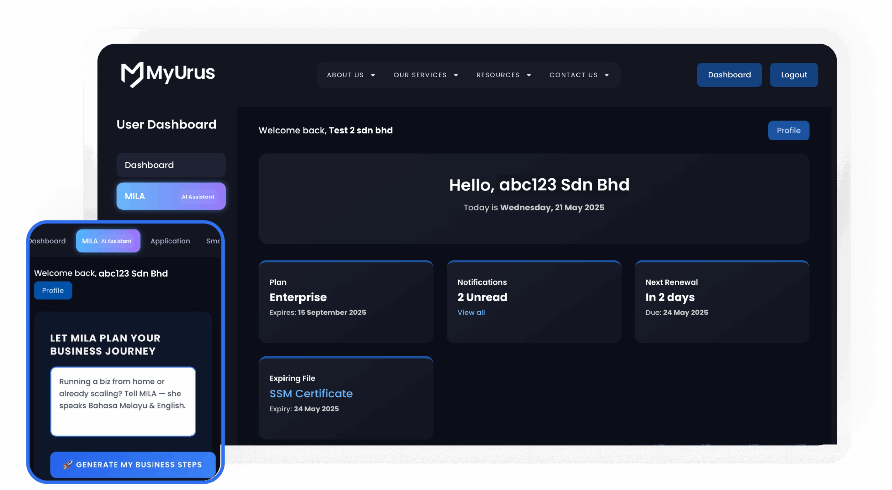The height and width of the screenshot is (490, 892).
Task: Expand the Our Services dropdown arrow
Action: pyautogui.click(x=456, y=75)
